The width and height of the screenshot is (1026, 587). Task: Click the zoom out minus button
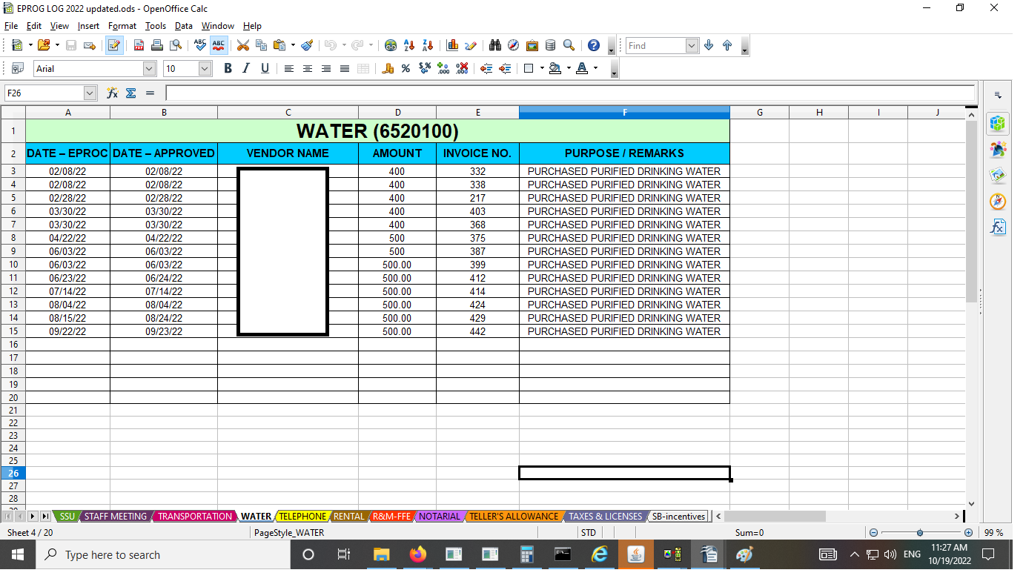point(873,533)
